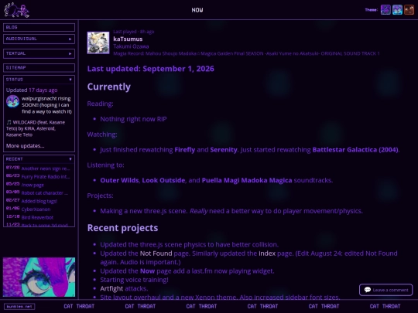Image resolution: width=418 pixels, height=313 pixels.
Task: Click the 'Nothing right now RIP' text
Action: (133, 119)
